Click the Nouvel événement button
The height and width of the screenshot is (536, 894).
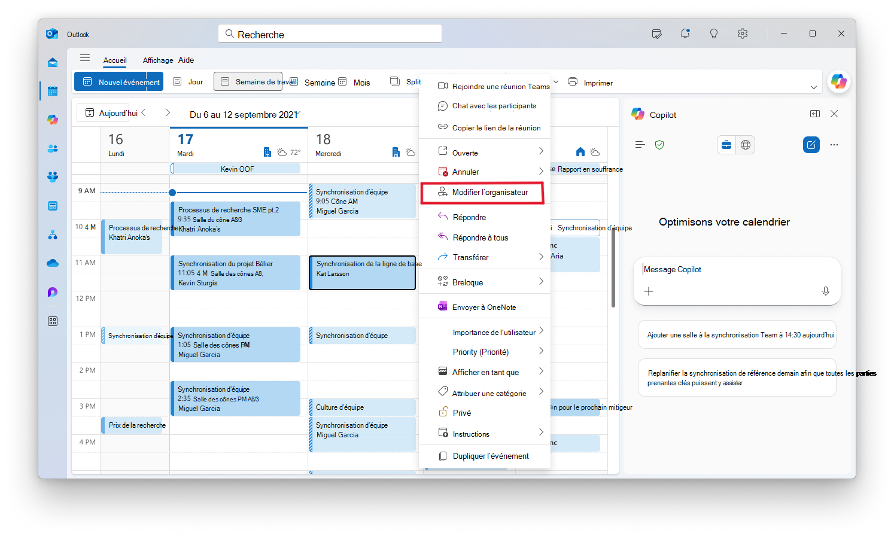point(118,81)
